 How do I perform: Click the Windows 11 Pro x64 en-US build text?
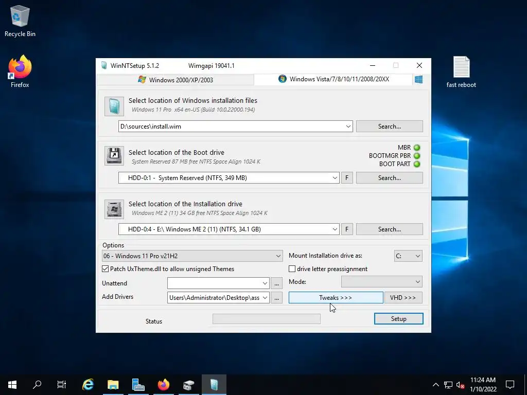[x=194, y=110]
